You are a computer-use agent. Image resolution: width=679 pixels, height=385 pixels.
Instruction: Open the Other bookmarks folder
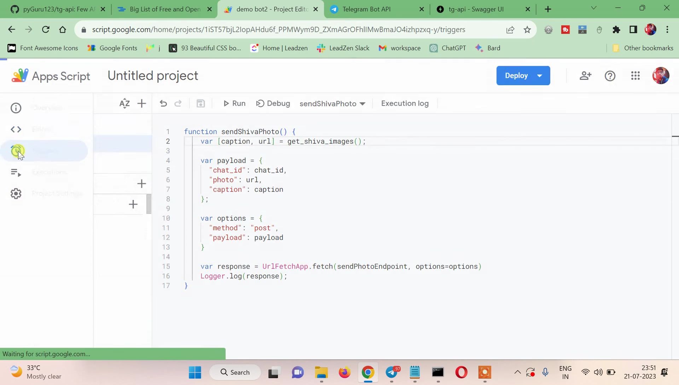point(643,48)
